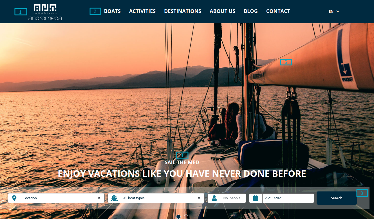
Task: Click the chevron next to EN
Action: 338,12
